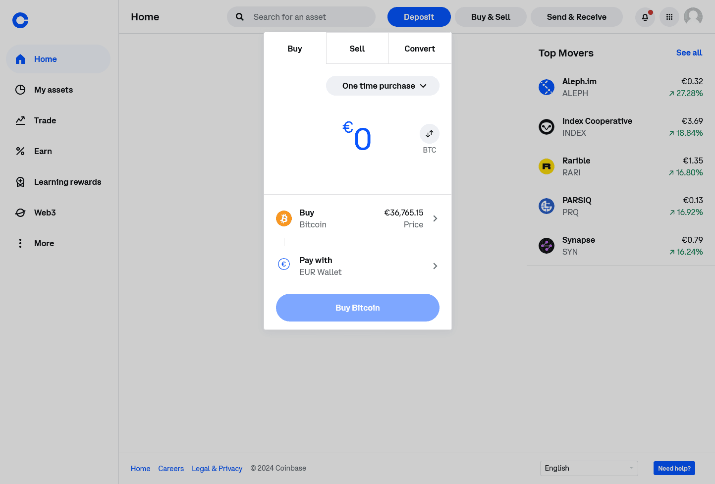Screen dimensions: 715x484
Task: Select Bitcoin price €36,765.15
Action: click(x=404, y=213)
